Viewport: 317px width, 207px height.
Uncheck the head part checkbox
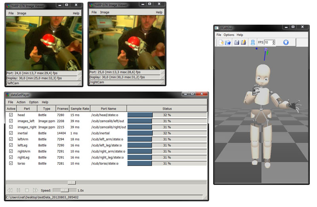click(11, 115)
